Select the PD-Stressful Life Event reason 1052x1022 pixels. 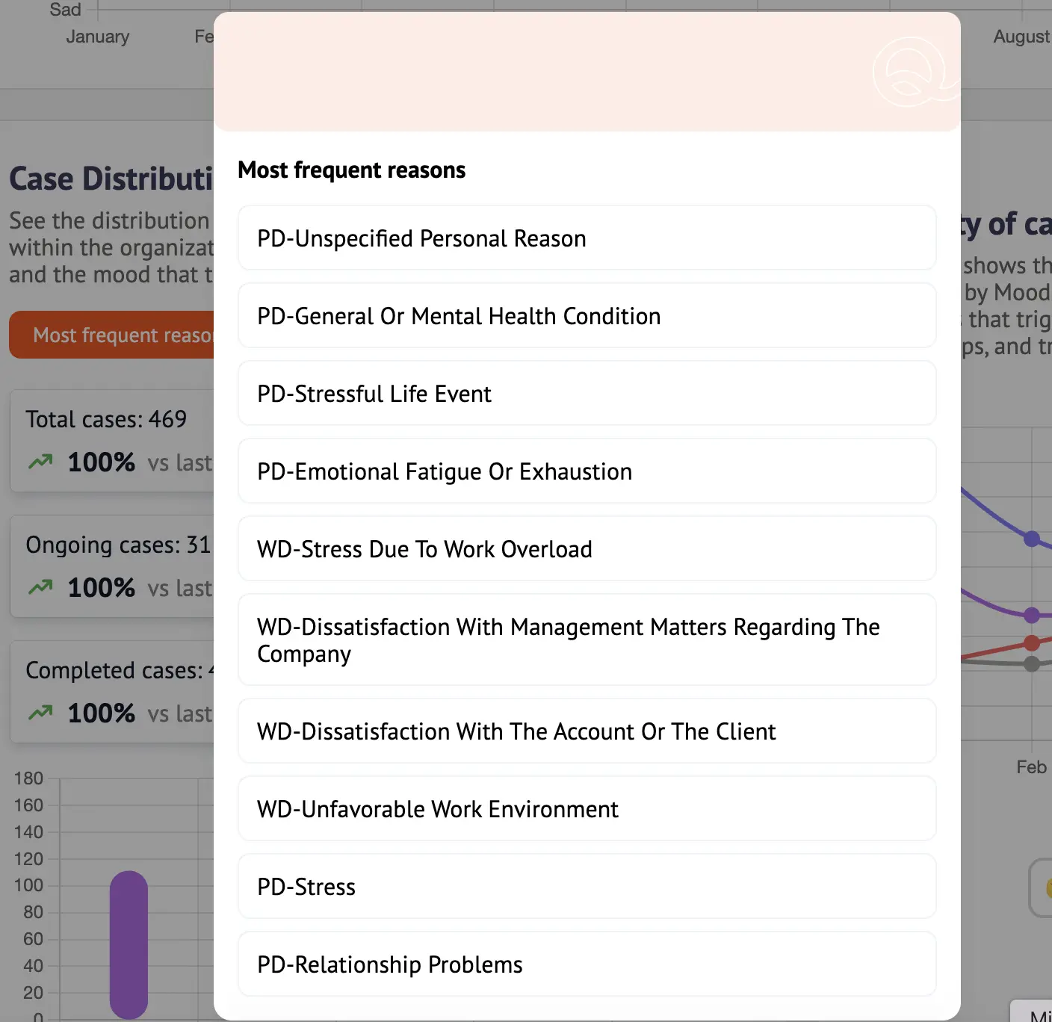[x=587, y=394]
